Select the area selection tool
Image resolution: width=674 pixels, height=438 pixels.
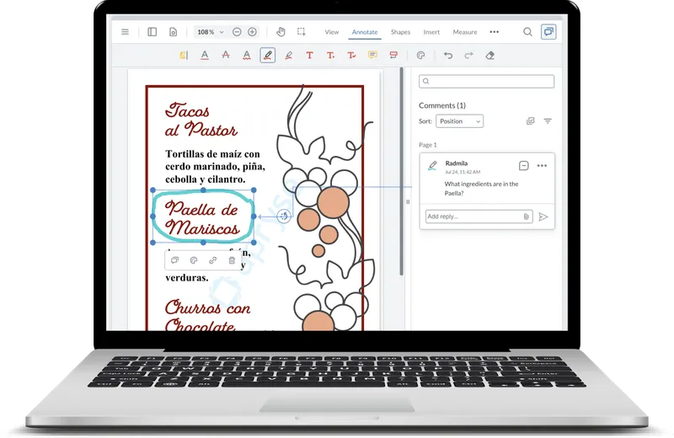coord(302,32)
